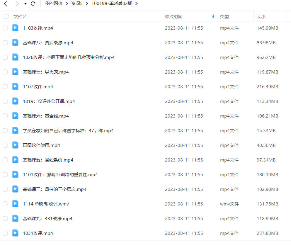291x248 pixels.
Task: Click the wmv文件 type cell
Action: [229, 204]
